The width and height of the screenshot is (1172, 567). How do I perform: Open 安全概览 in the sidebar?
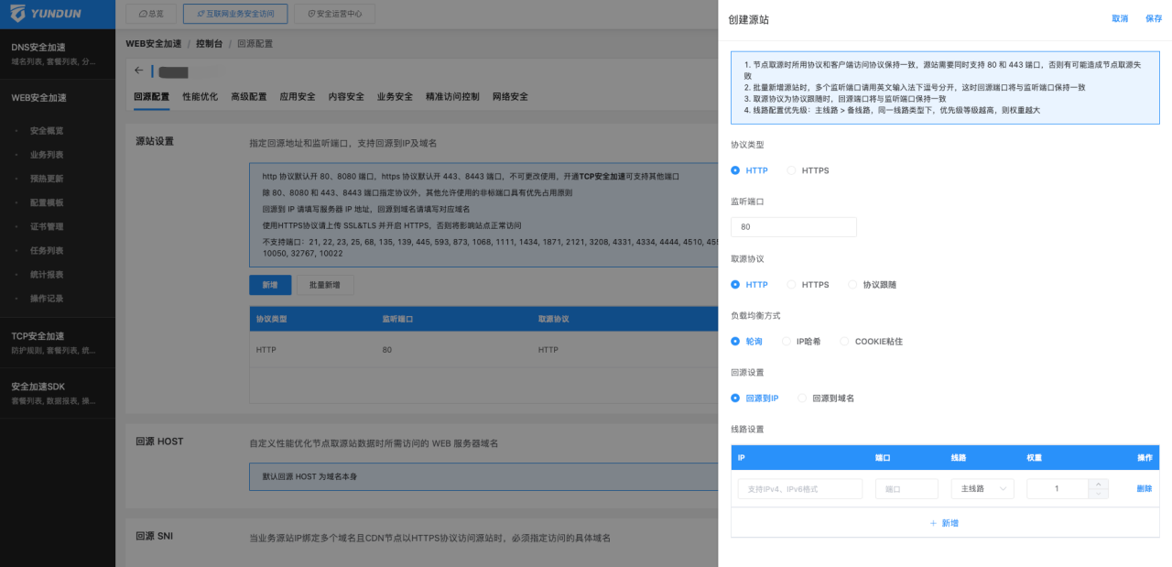[47, 131]
